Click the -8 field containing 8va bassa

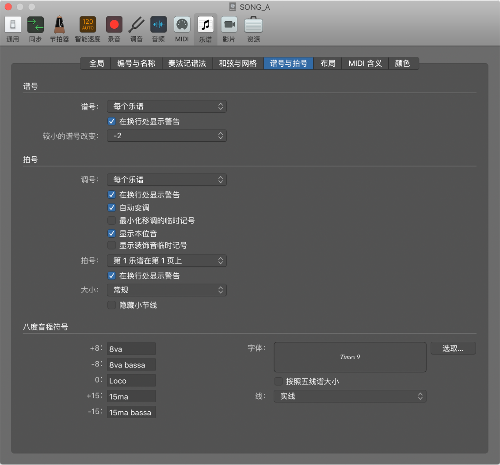click(x=131, y=365)
